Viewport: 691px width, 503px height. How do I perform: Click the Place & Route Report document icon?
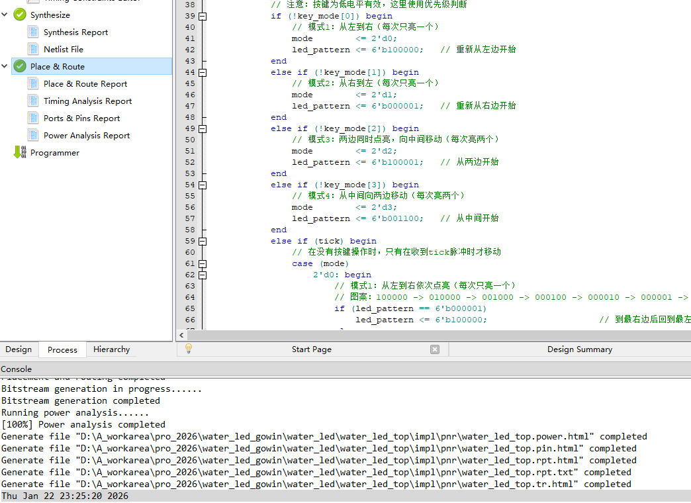(33, 83)
